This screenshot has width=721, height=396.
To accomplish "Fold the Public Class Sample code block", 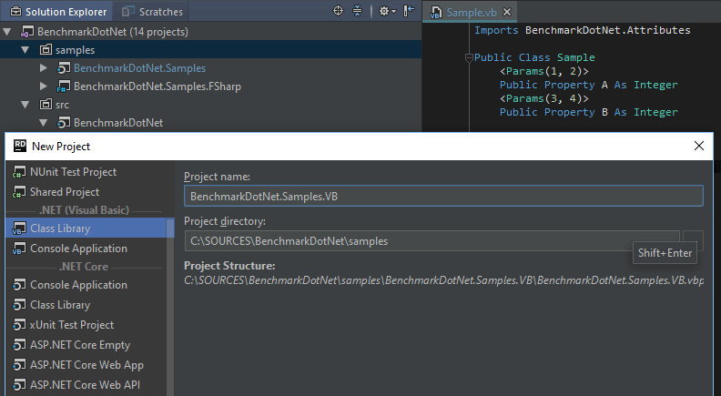I will [469, 58].
